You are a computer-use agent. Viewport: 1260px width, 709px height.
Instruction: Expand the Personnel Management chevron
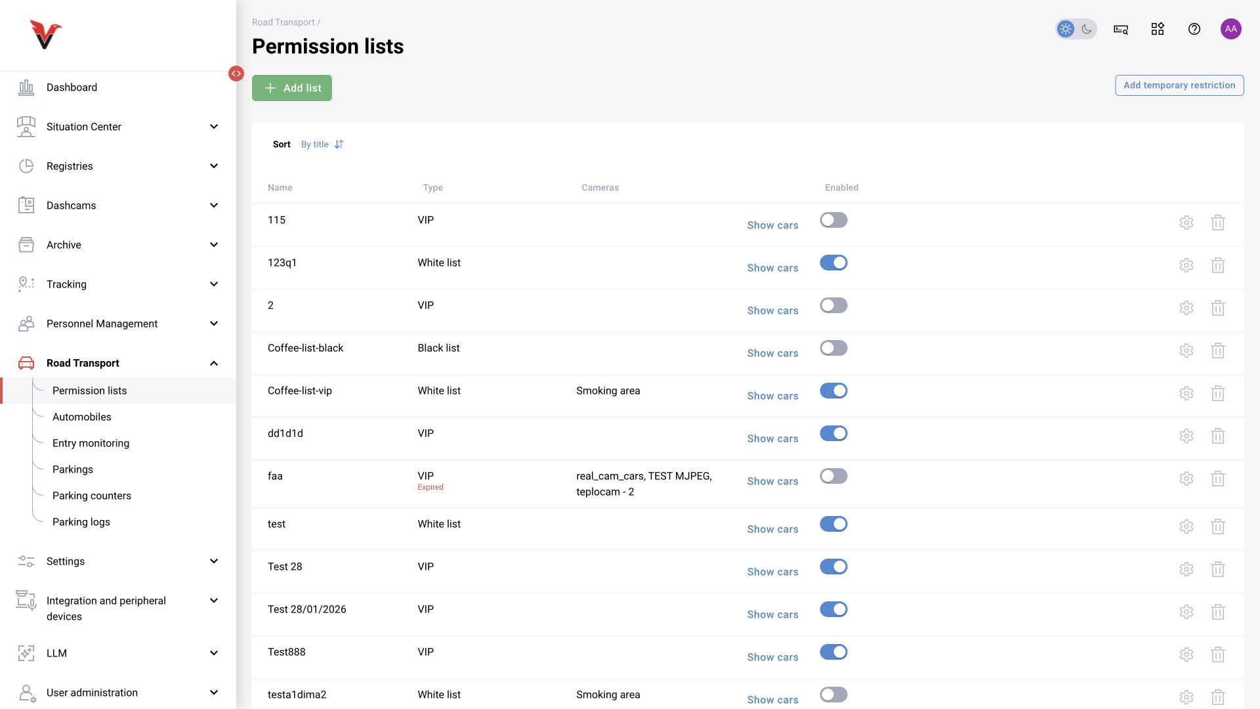coord(214,324)
